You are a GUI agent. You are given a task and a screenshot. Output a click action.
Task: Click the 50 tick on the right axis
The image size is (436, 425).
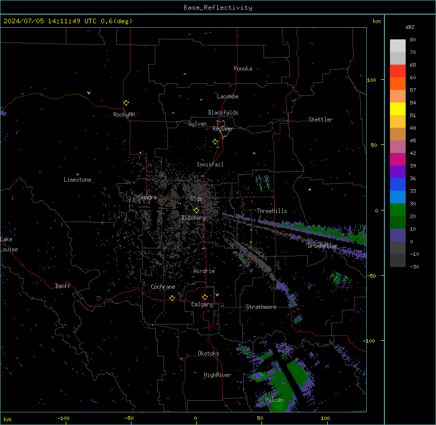tap(374, 145)
